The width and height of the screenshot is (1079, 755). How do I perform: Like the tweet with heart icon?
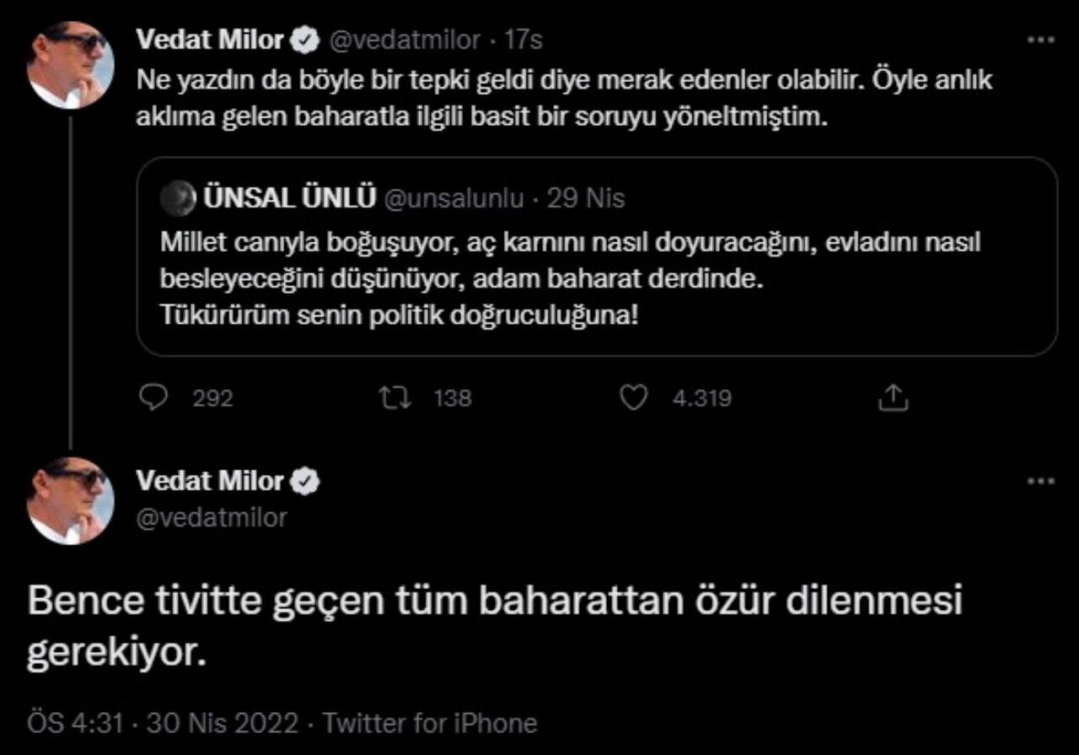click(633, 397)
